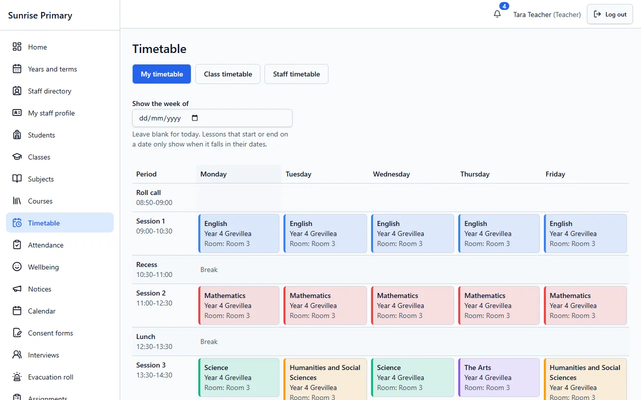Viewport: 641px width, 400px height.
Task: Open Assignments in the sidebar
Action: click(x=60, y=396)
